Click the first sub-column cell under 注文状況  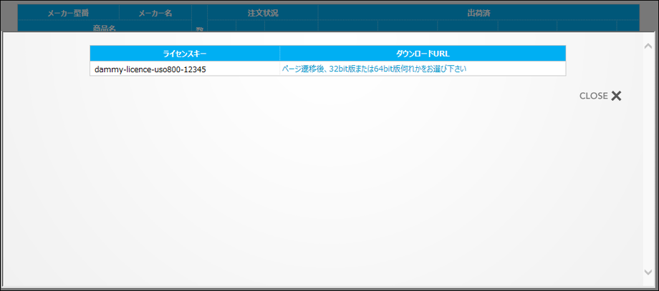click(x=221, y=26)
